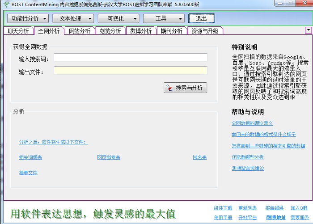Click the 组件下载 link at bottom
Screen dimensions: 313x224
pyautogui.click(x=223, y=208)
